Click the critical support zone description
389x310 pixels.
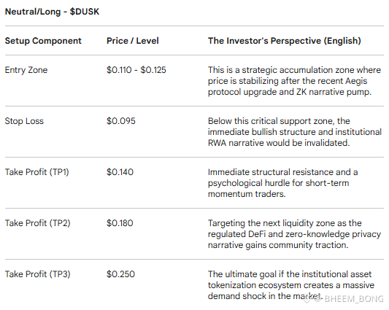294,132
